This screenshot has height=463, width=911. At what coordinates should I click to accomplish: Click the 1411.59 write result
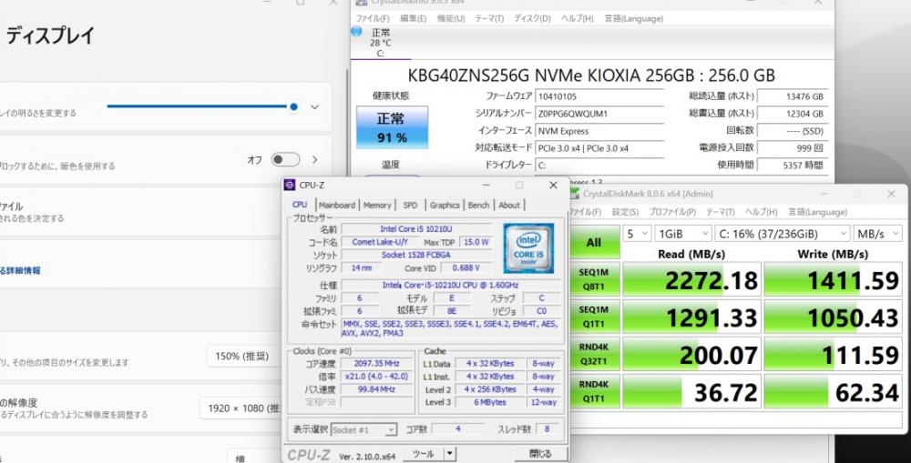click(x=833, y=279)
